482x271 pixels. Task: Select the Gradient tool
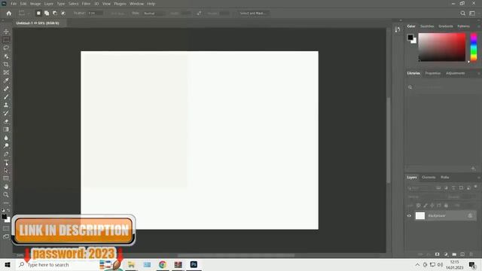coord(6,129)
